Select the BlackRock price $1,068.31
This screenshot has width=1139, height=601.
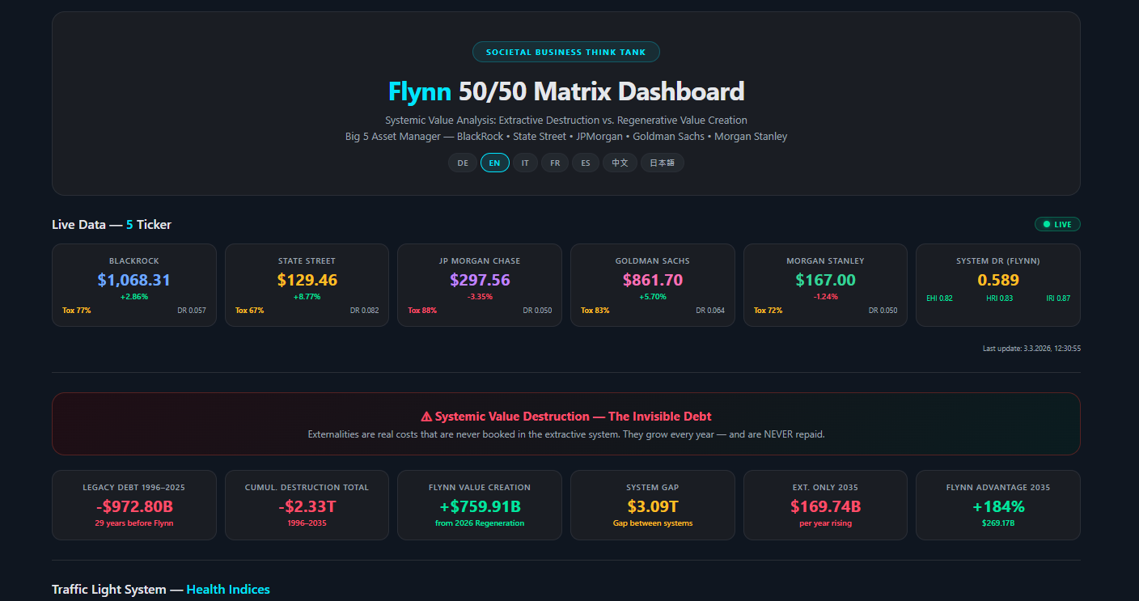pyautogui.click(x=134, y=280)
